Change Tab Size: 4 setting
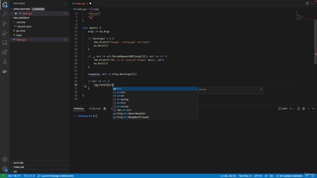317x178 pixels. point(245,176)
